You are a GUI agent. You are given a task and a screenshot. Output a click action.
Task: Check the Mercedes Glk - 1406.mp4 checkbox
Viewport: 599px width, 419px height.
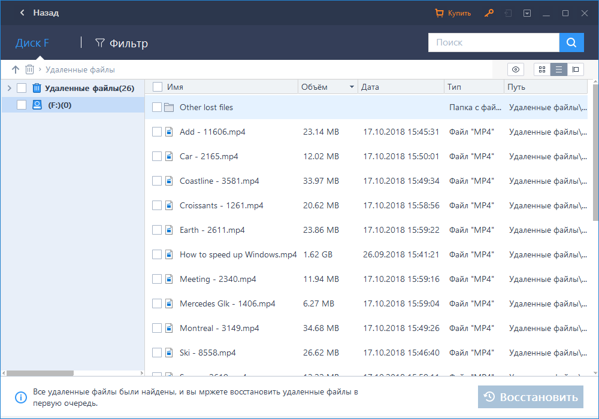(x=157, y=303)
